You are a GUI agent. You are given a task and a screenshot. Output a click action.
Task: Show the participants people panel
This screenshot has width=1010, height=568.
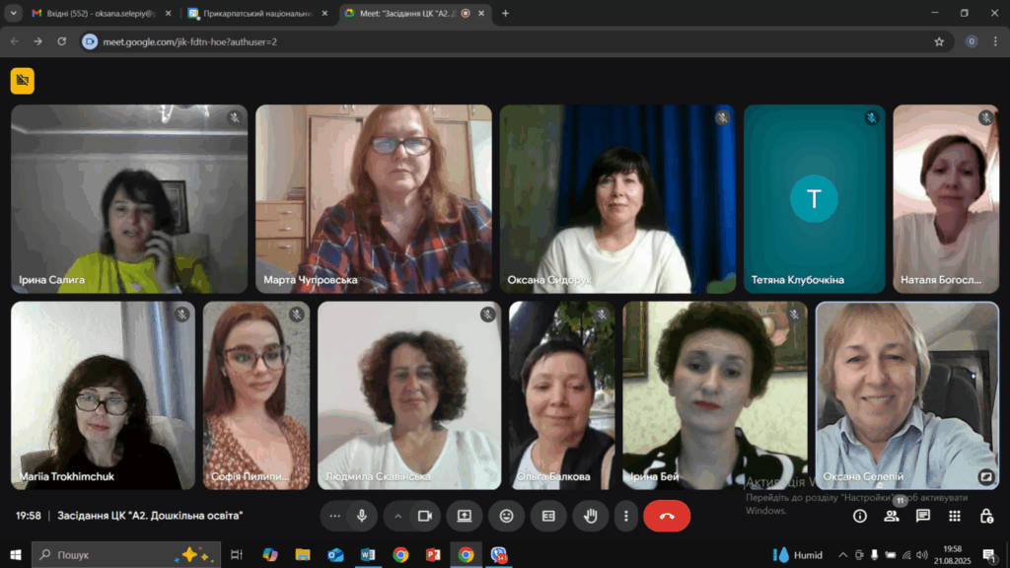click(892, 516)
